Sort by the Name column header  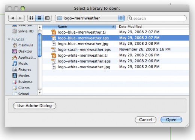click(79, 27)
